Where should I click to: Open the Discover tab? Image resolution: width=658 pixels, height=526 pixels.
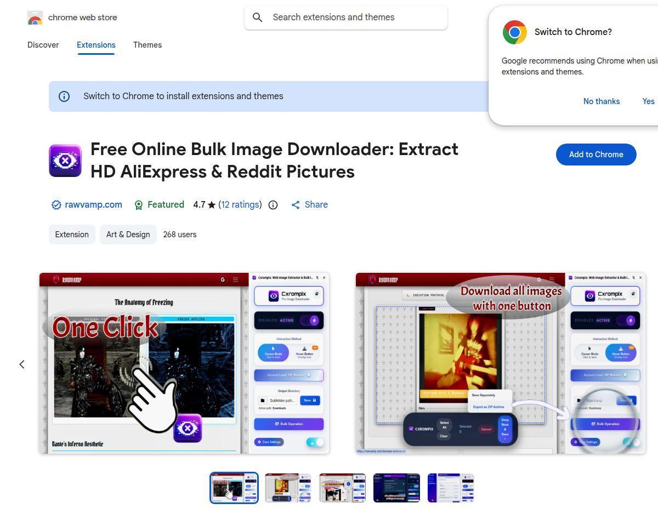pyautogui.click(x=43, y=45)
